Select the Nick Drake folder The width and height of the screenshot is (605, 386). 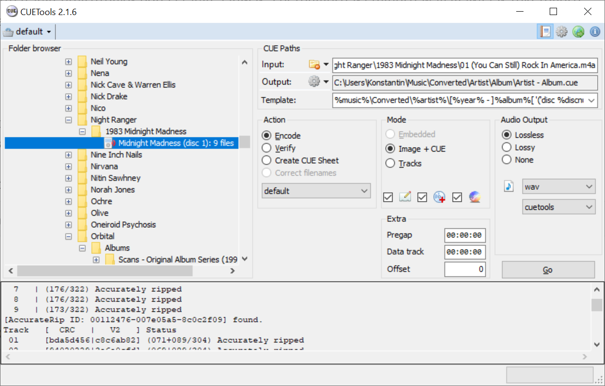click(109, 97)
